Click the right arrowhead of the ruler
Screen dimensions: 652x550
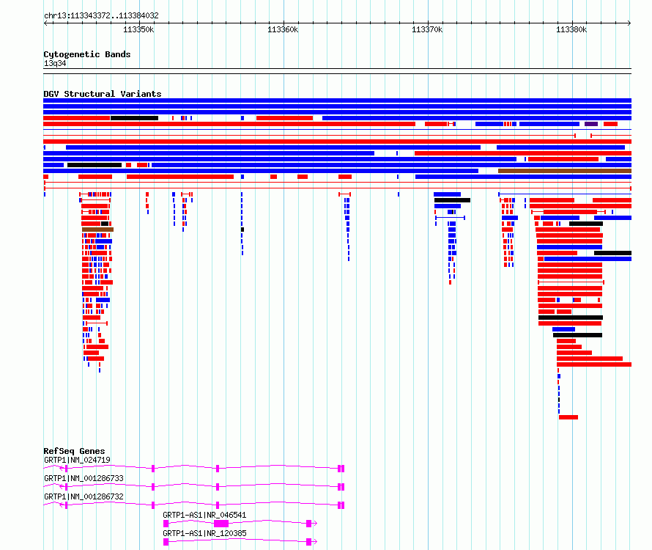point(629,23)
